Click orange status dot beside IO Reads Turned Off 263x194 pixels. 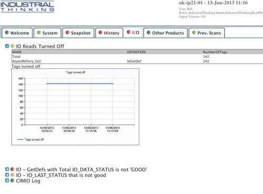12,46
